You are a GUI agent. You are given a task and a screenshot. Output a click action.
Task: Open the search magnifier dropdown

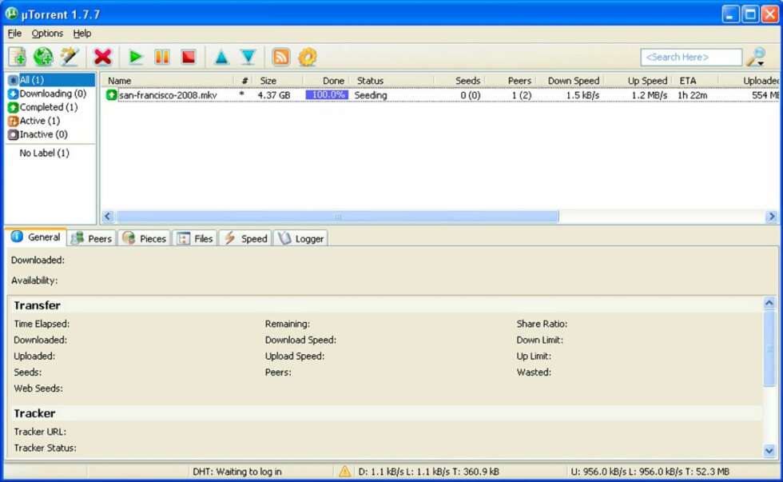click(756, 57)
